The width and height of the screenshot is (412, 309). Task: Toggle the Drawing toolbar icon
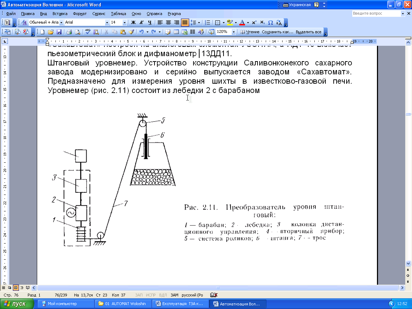[201, 32]
